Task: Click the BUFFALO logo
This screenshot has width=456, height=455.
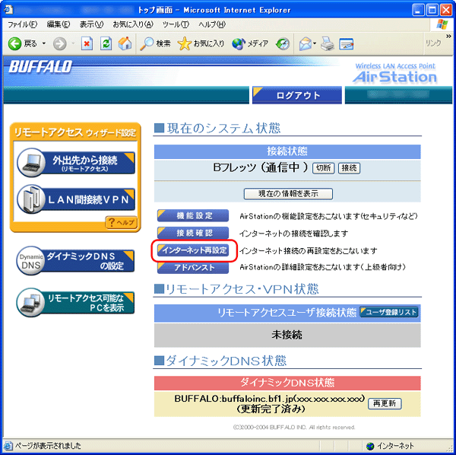Action: click(x=40, y=67)
